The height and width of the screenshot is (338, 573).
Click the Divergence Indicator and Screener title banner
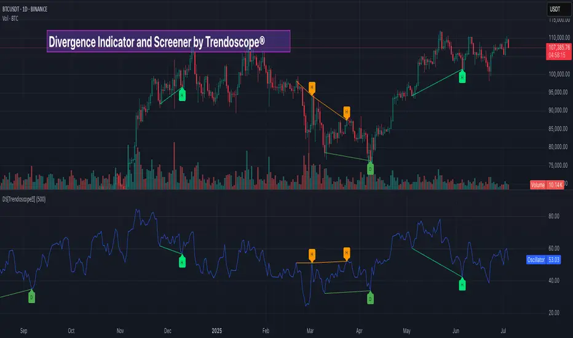168,41
